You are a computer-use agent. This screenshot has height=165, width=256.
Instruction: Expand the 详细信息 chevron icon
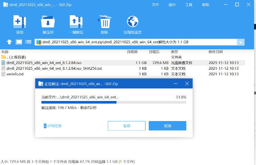(x=45, y=126)
